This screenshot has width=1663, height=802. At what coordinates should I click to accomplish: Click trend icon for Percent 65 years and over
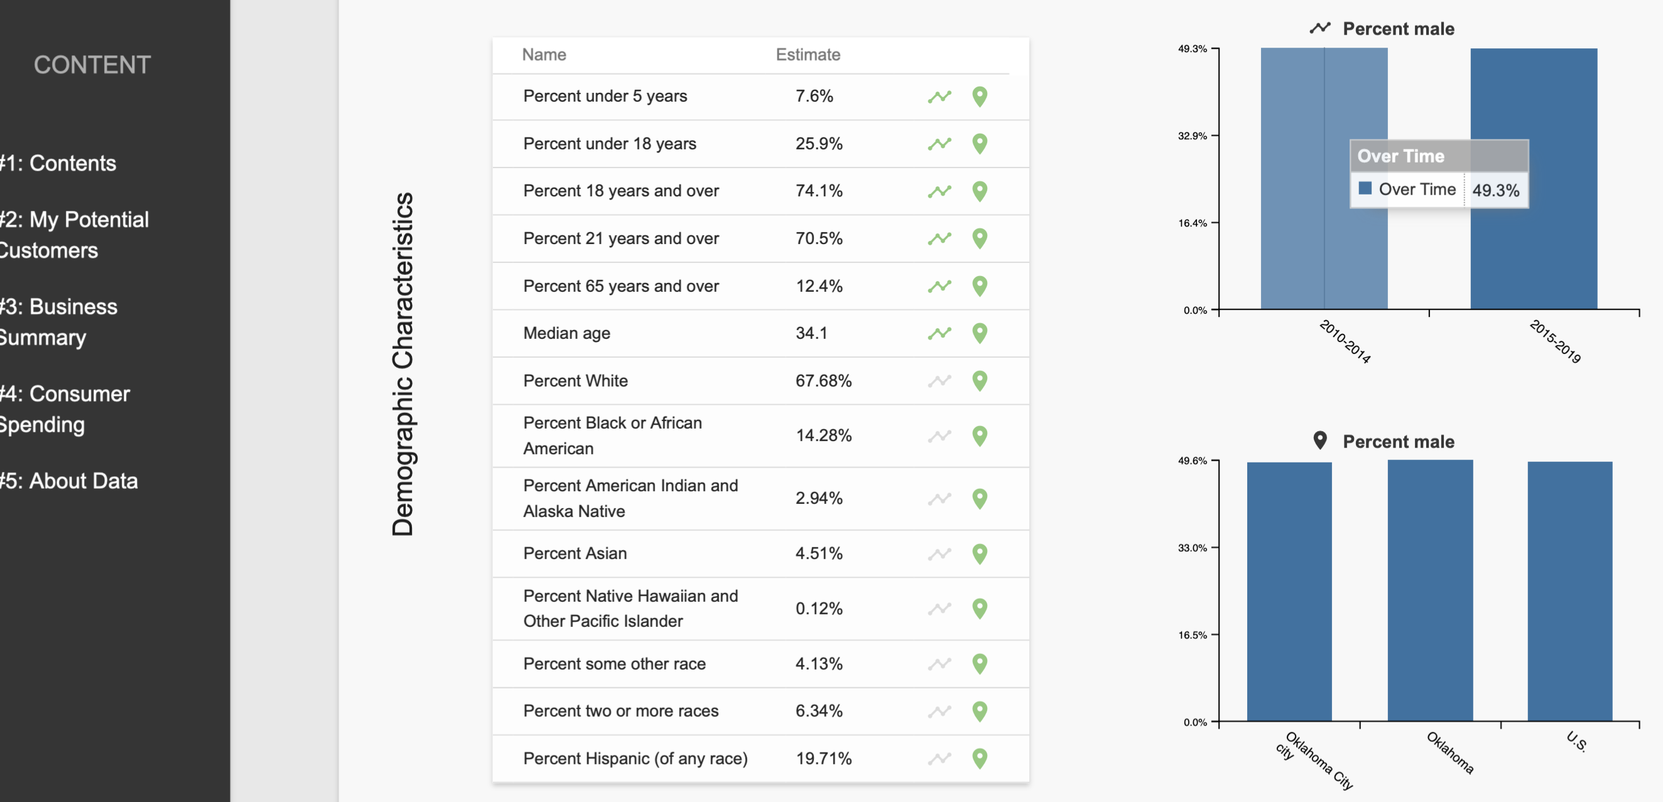click(940, 287)
